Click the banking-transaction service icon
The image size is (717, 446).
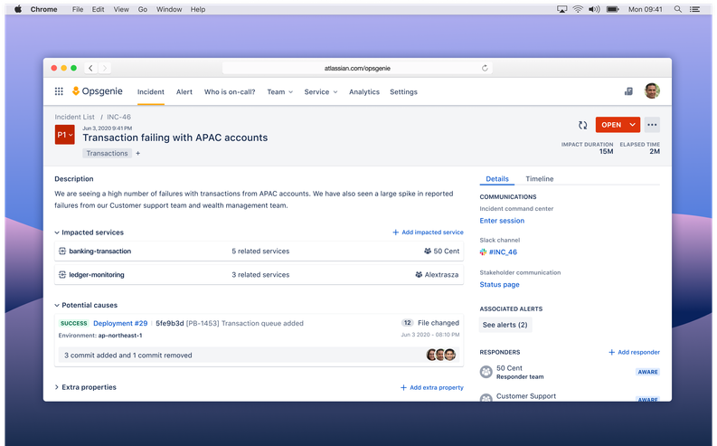tap(62, 251)
